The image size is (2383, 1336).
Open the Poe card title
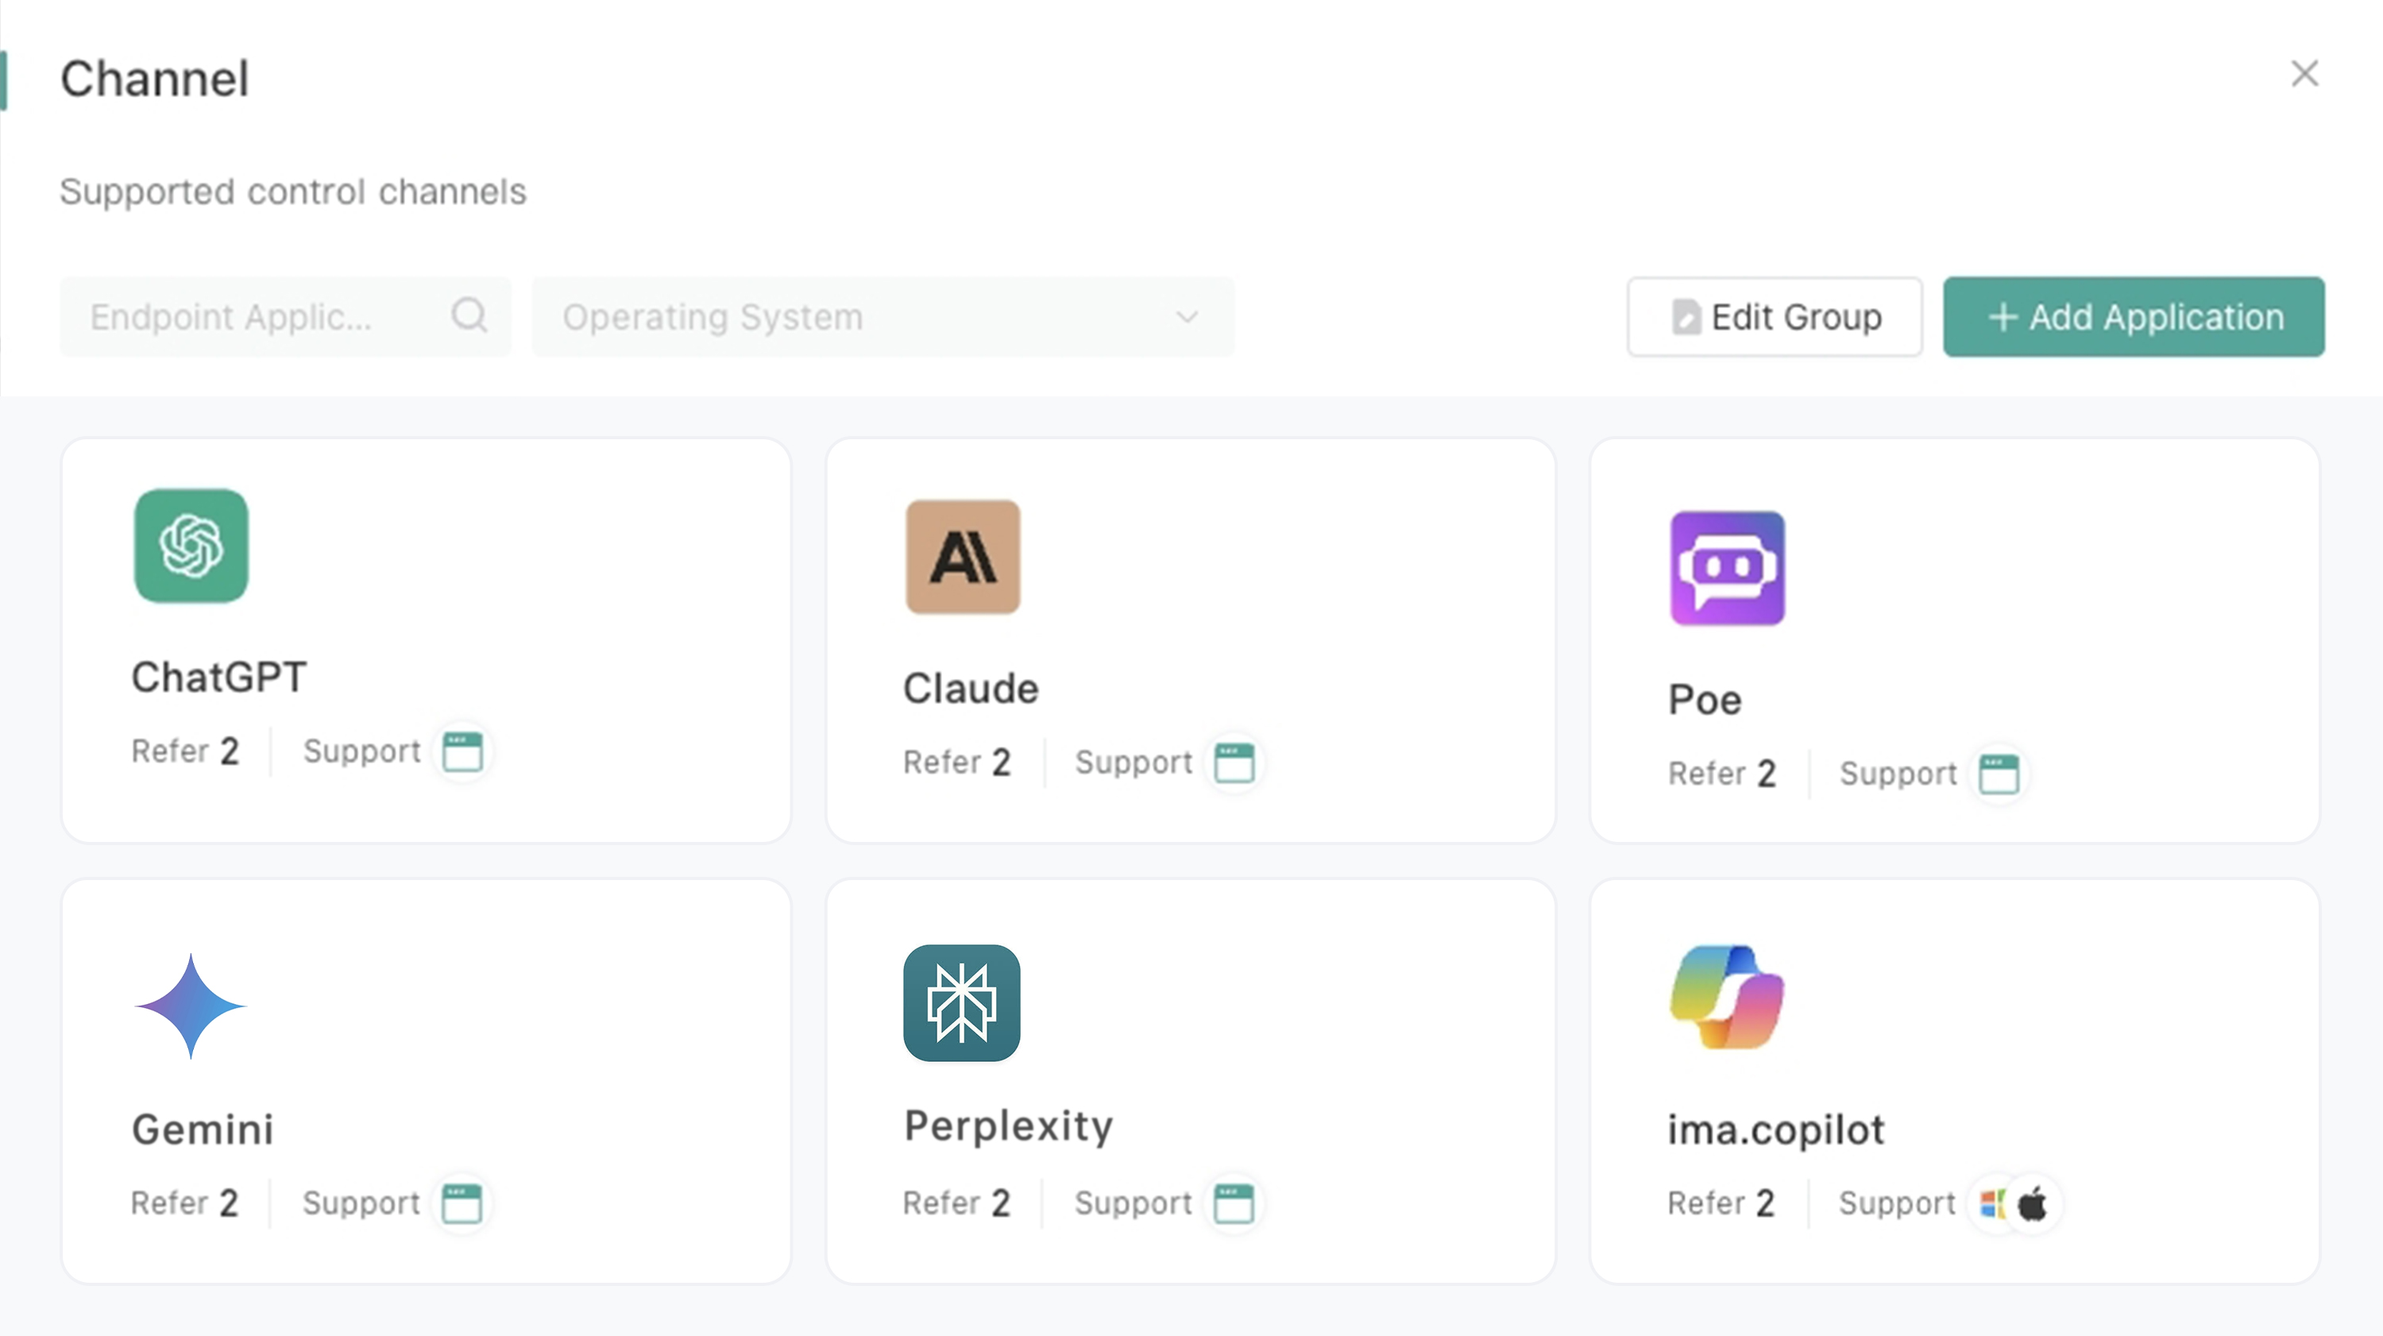[x=1705, y=700]
